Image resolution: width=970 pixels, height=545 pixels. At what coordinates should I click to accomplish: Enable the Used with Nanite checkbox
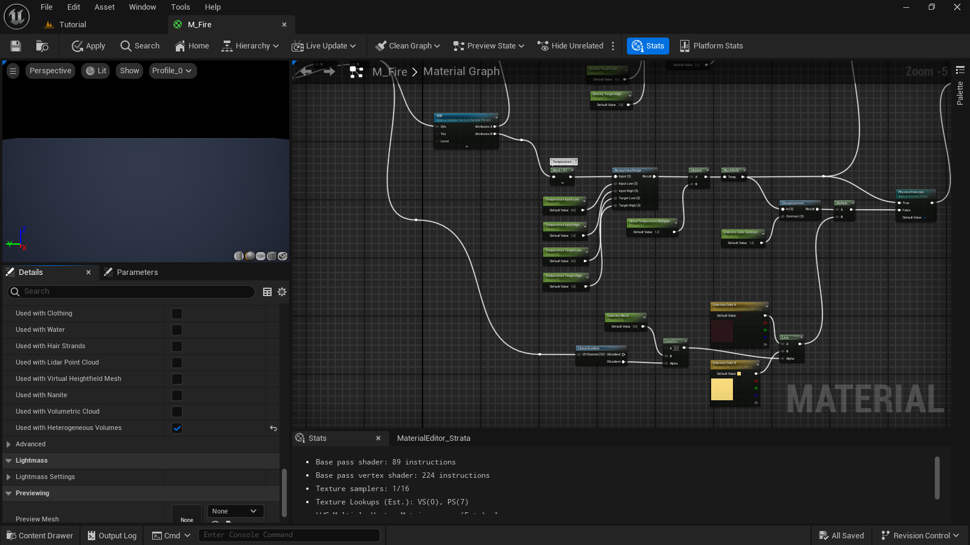click(x=176, y=395)
